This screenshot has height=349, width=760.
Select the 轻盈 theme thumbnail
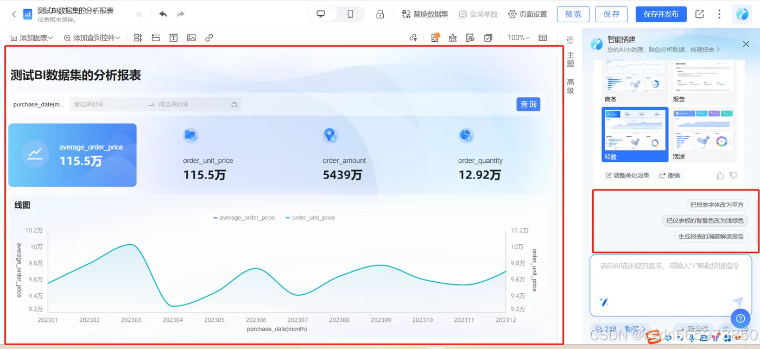click(635, 134)
